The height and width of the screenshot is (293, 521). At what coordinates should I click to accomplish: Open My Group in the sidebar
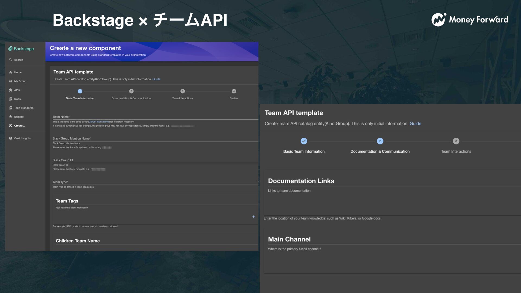(20, 81)
